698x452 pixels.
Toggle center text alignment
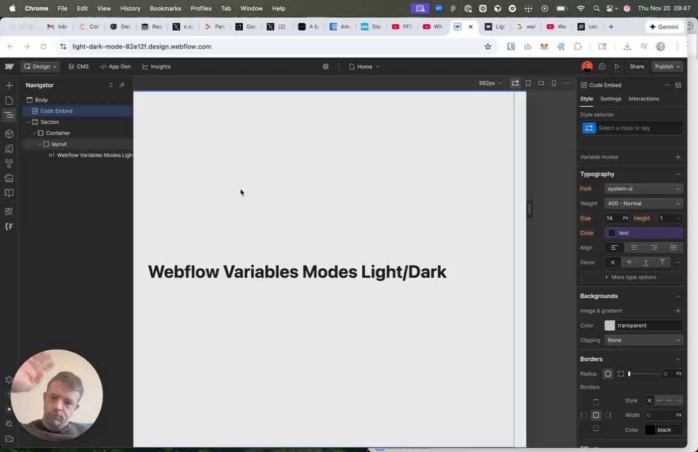point(634,247)
